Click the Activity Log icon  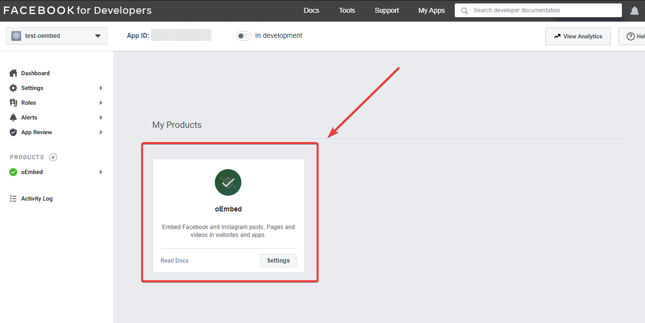tap(13, 198)
